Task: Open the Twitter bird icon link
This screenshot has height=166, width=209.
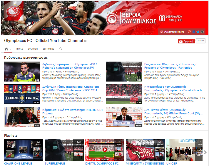Action: [198, 32]
